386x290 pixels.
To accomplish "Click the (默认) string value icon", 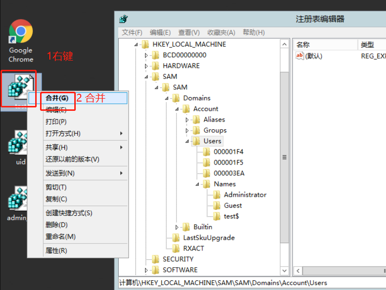I will (x=300, y=56).
